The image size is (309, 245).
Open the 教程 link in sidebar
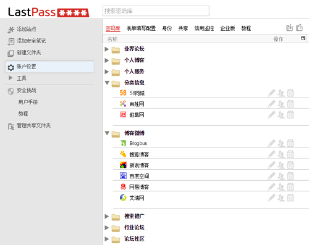click(23, 114)
